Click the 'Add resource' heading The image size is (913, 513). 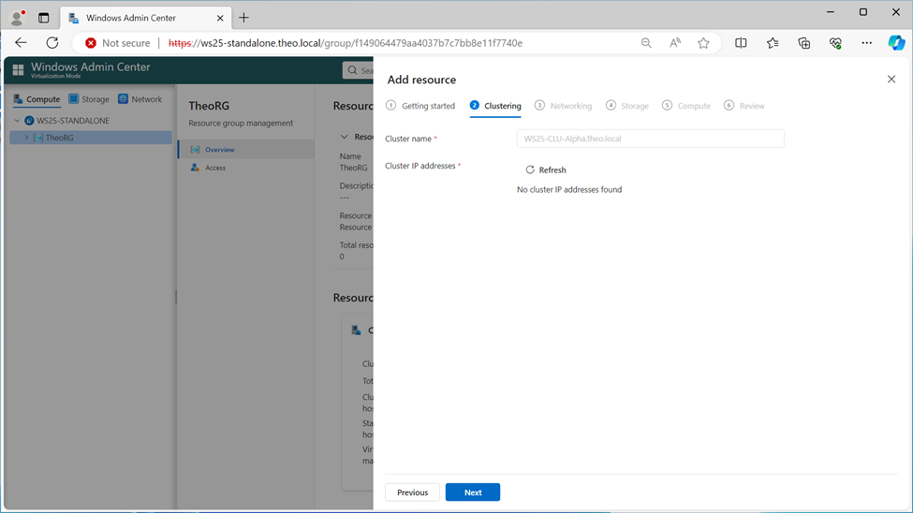(421, 80)
